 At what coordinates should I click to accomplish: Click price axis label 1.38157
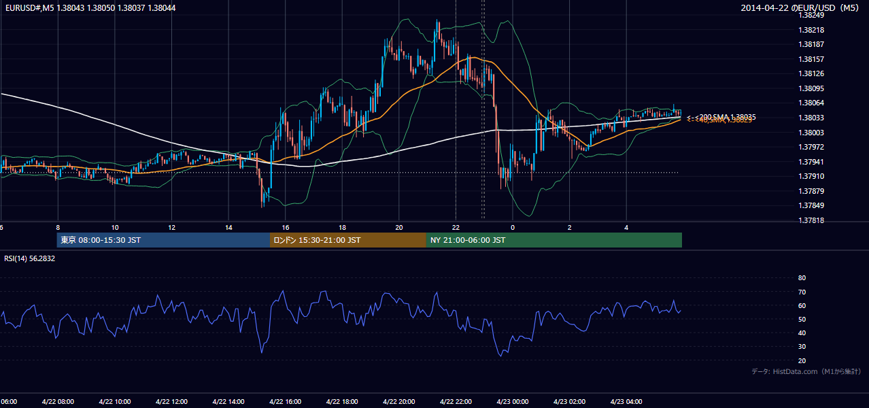pyautogui.click(x=811, y=59)
